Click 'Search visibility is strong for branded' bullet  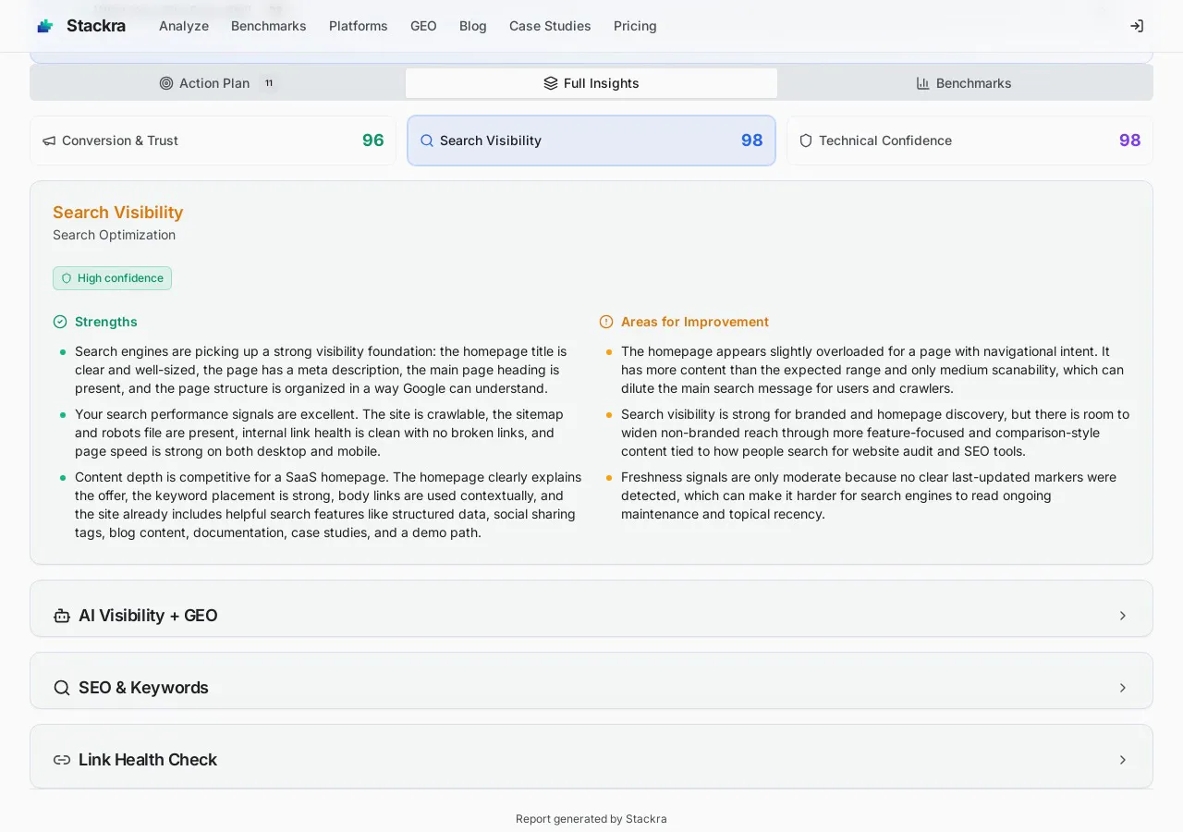pyautogui.click(x=875, y=433)
